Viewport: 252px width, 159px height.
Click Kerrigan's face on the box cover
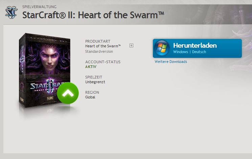(49, 58)
